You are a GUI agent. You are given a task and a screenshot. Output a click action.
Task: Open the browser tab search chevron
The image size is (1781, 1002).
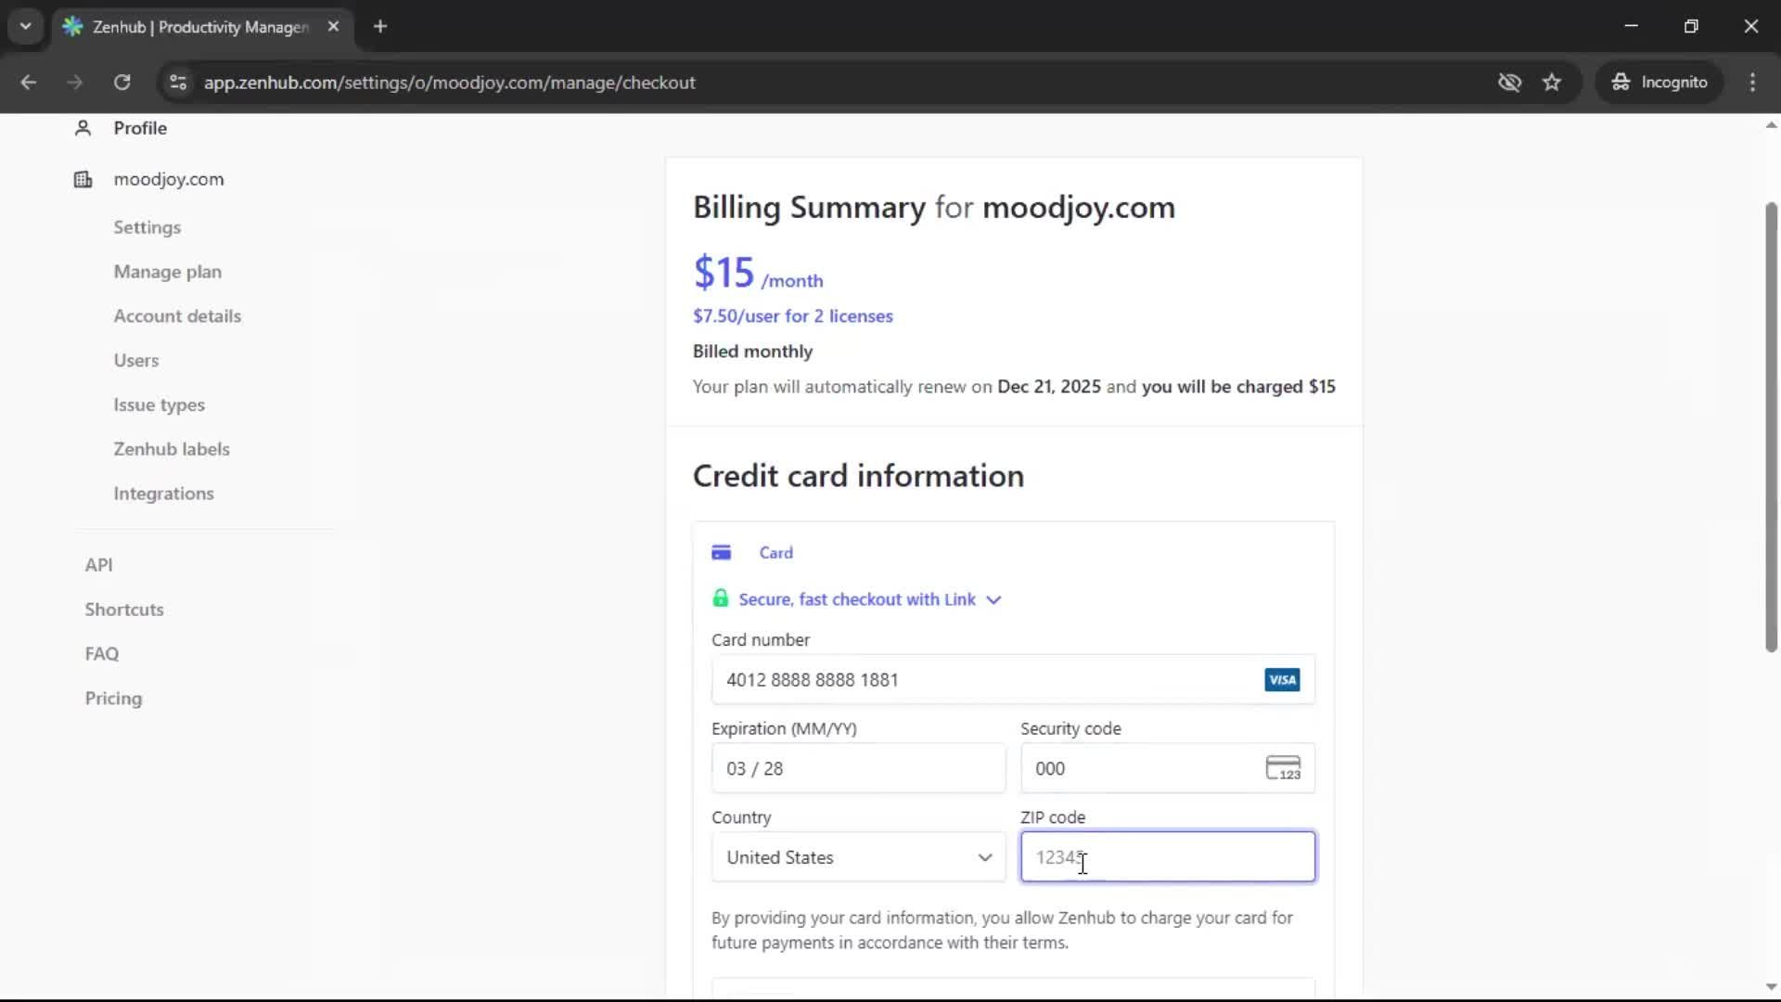click(x=25, y=26)
